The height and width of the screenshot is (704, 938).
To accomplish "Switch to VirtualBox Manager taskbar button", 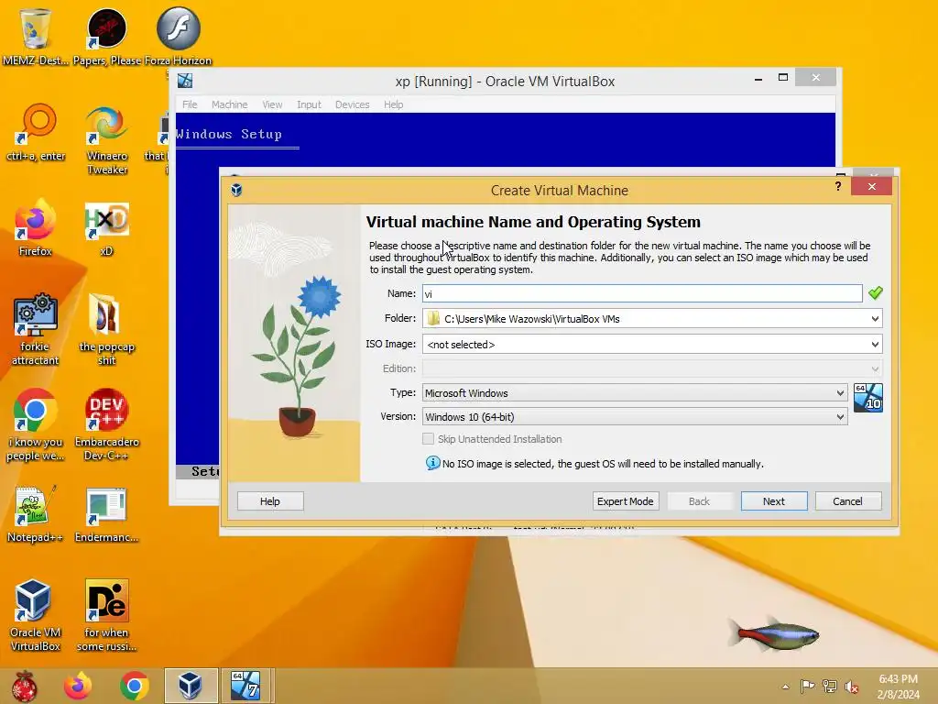I will pos(191,686).
